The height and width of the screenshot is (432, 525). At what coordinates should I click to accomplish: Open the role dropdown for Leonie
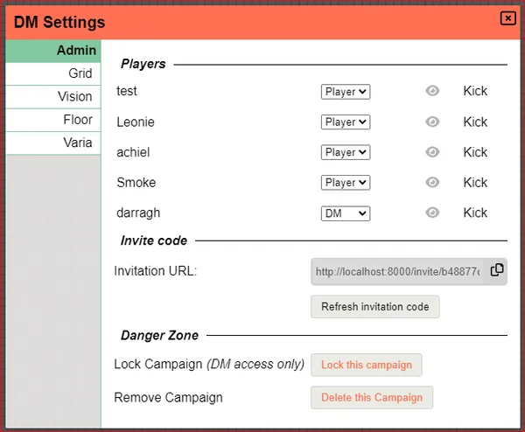pos(346,122)
